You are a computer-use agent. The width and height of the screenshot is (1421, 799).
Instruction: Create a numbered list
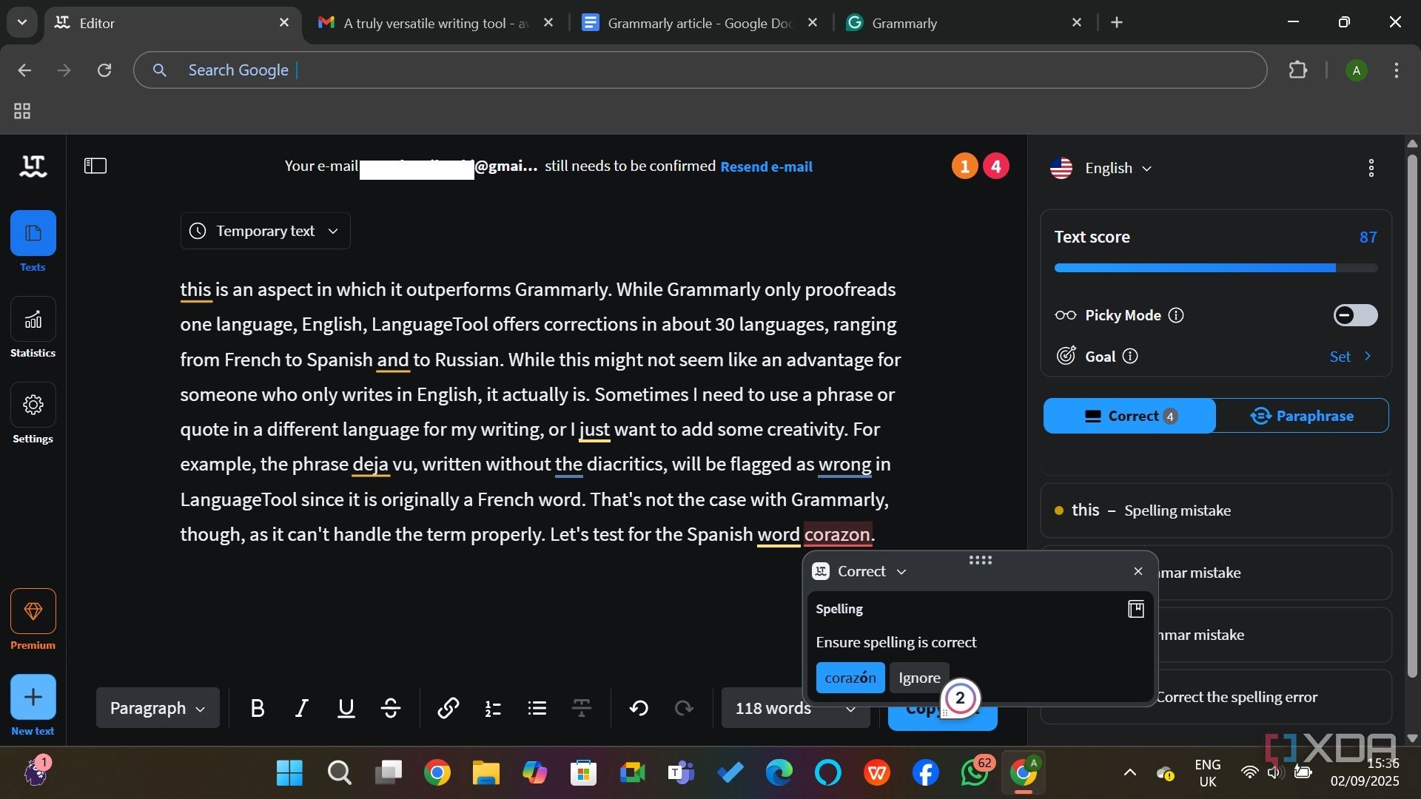click(493, 709)
